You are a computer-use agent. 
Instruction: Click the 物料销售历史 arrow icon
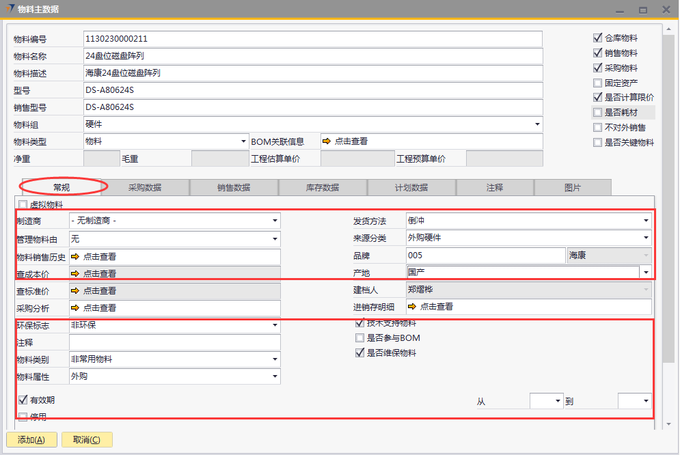(76, 257)
